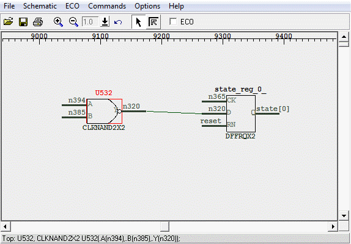The image size is (351, 244).
Task: Open the File menu
Action: pos(9,6)
